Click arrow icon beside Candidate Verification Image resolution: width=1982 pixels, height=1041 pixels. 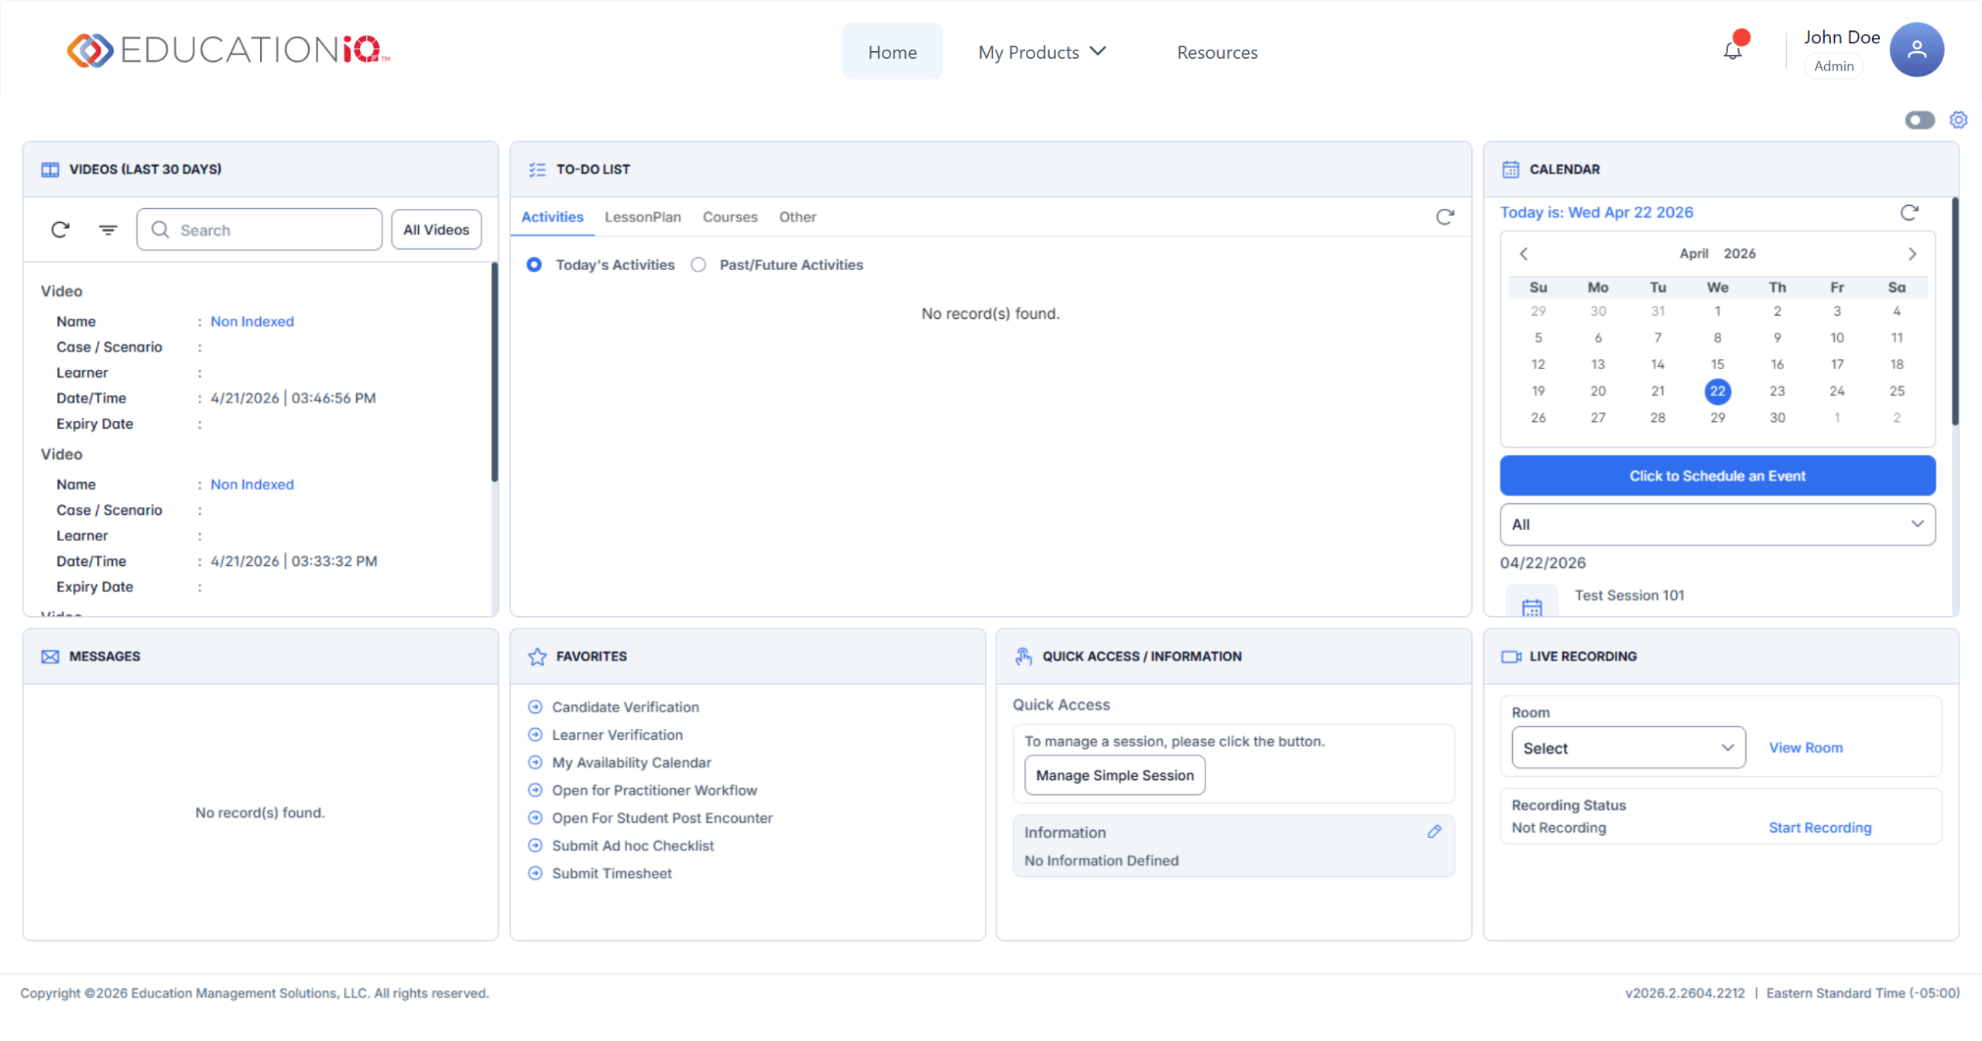click(535, 707)
